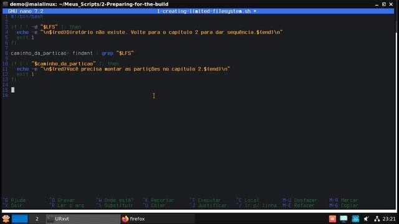The image size is (399, 224).
Task: Click the ^\ Substituir shortcut
Action: (115, 205)
